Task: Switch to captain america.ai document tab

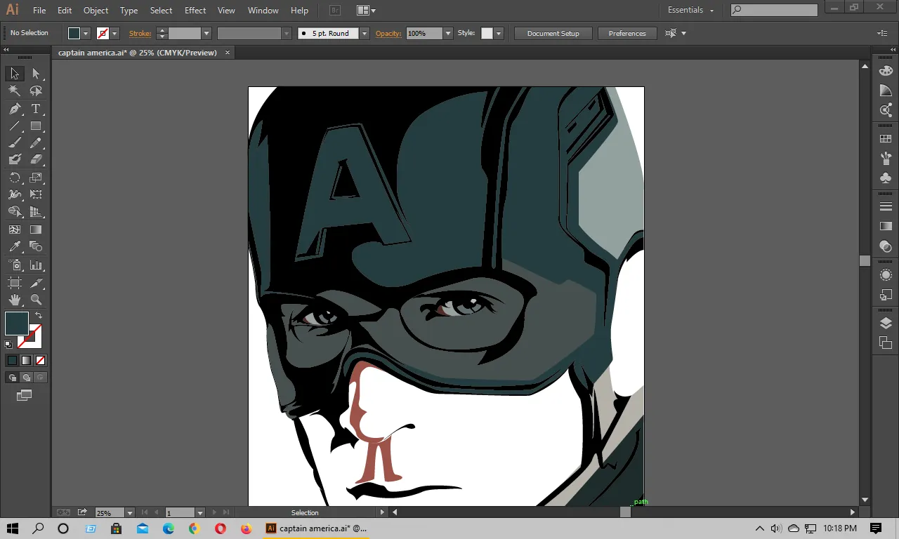Action: (138, 53)
